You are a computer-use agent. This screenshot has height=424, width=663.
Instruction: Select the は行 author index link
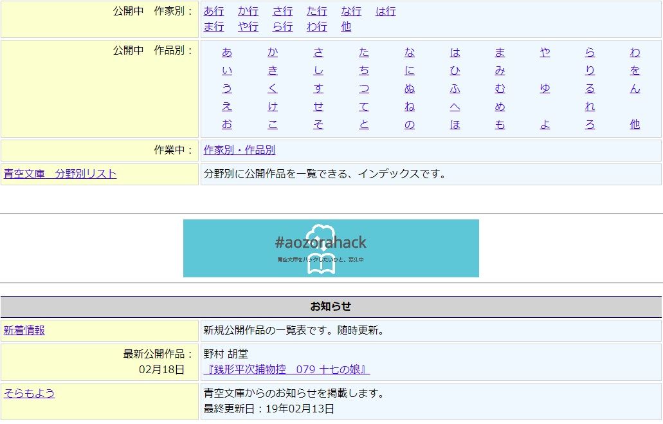385,12
